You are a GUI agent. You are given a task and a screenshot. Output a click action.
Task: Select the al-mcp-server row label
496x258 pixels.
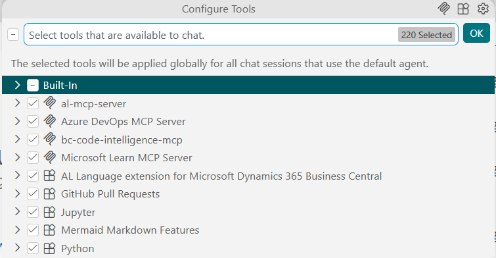click(x=94, y=103)
